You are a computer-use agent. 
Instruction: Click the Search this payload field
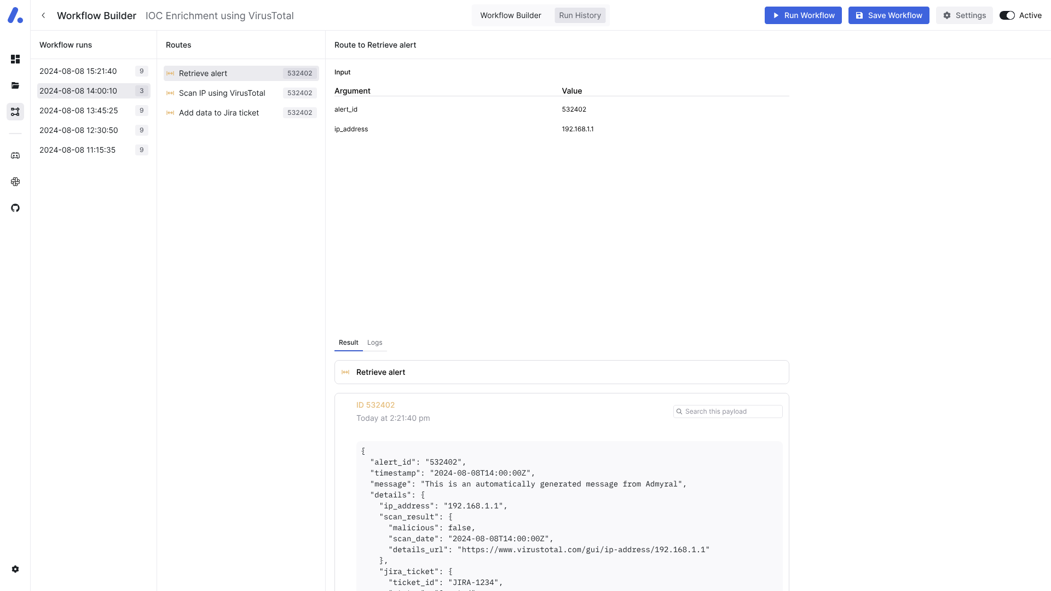click(x=732, y=412)
